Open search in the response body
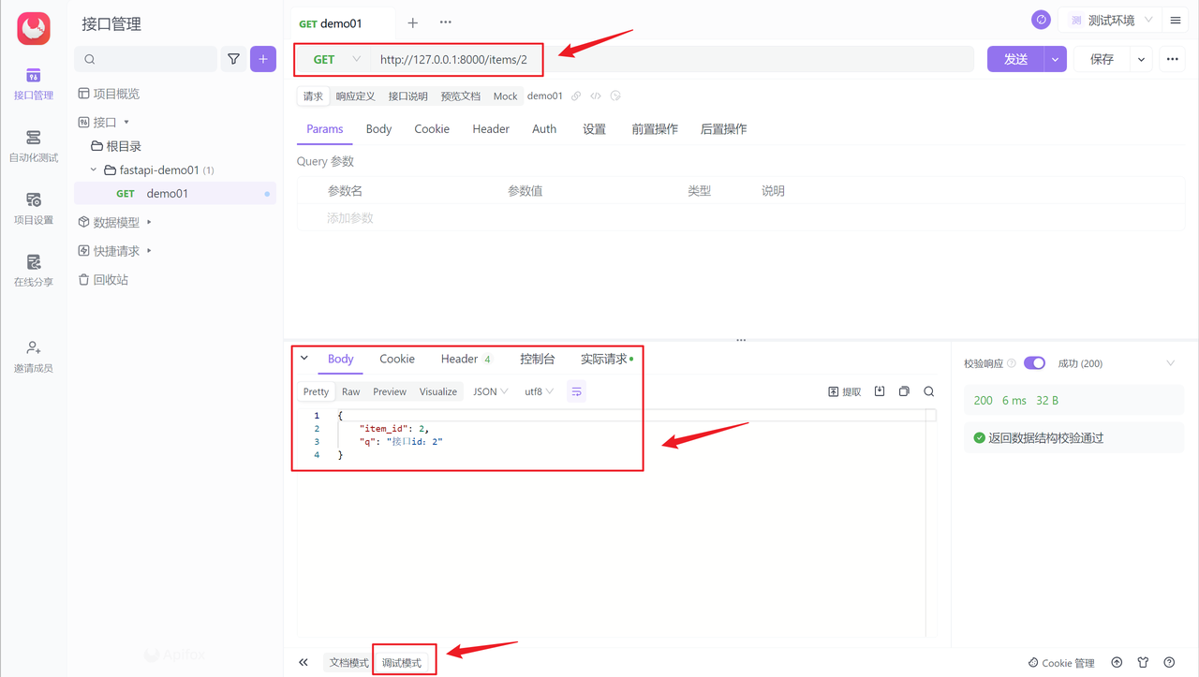Image resolution: width=1199 pixels, height=677 pixels. pos(928,391)
